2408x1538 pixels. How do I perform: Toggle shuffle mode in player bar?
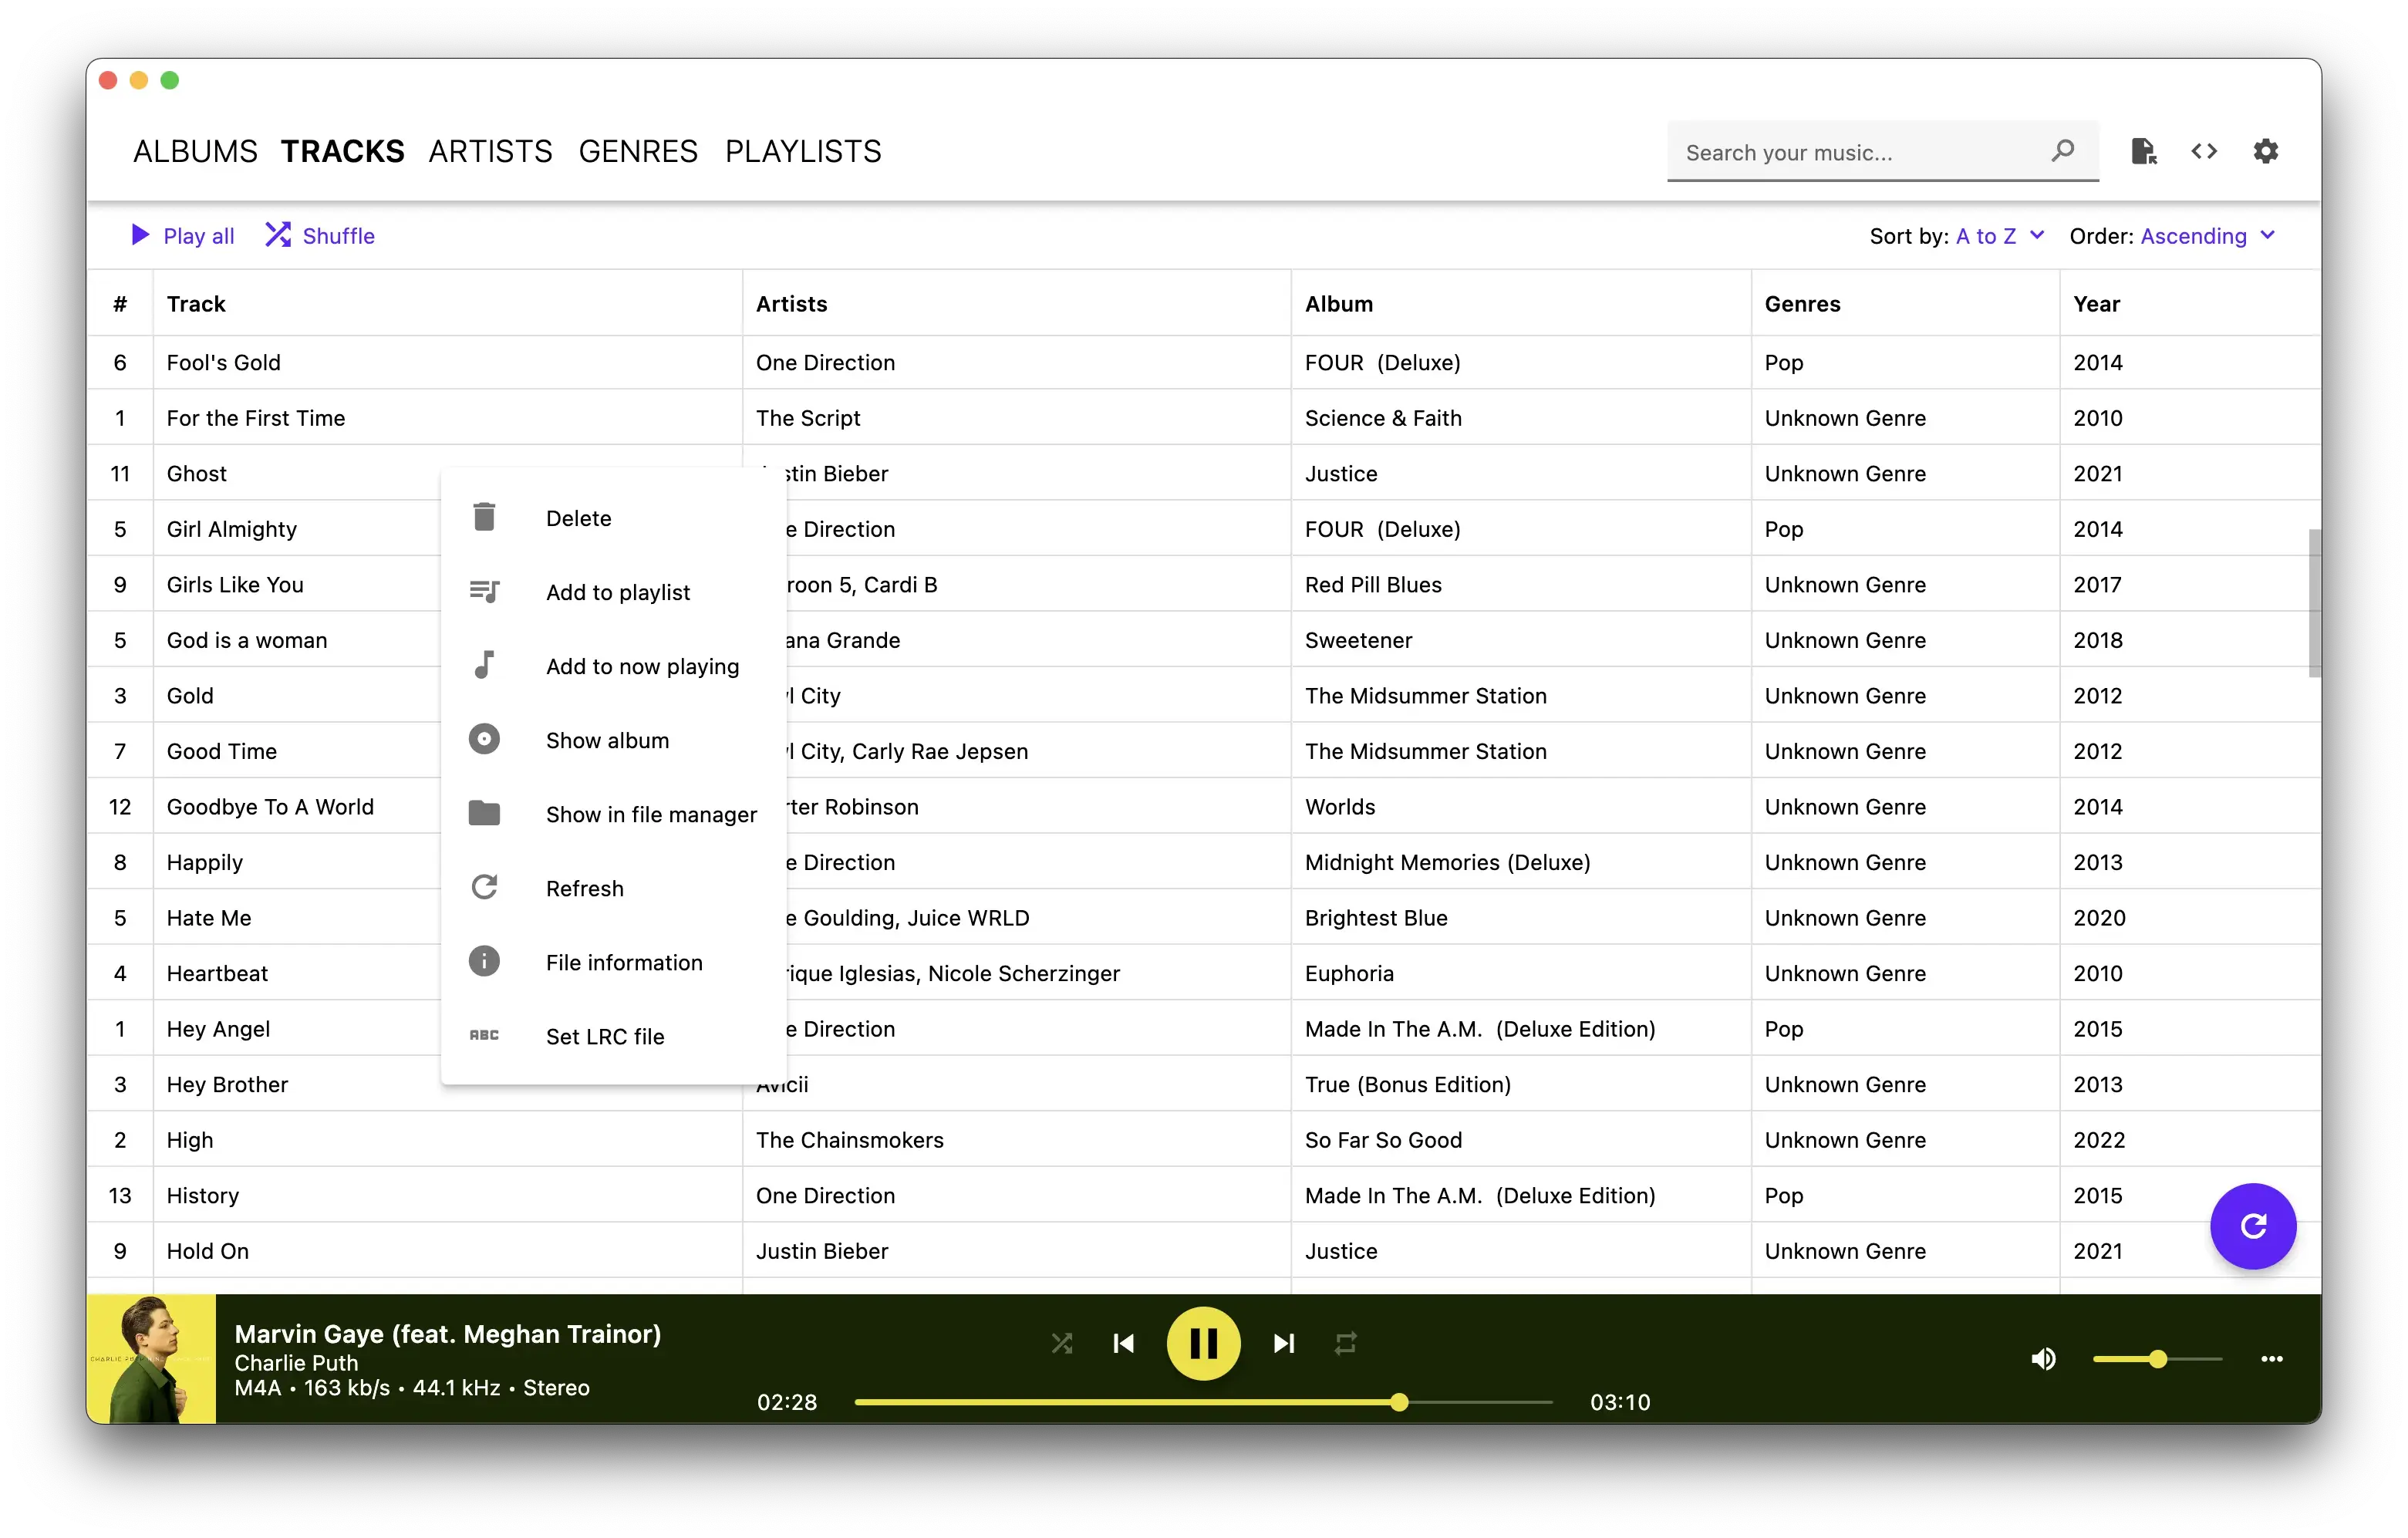(x=1062, y=1343)
